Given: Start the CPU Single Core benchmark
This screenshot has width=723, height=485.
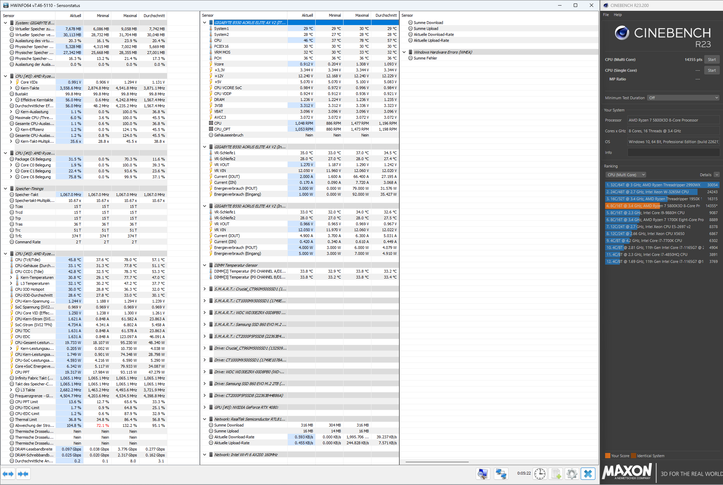Looking at the screenshot, I should coord(711,70).
